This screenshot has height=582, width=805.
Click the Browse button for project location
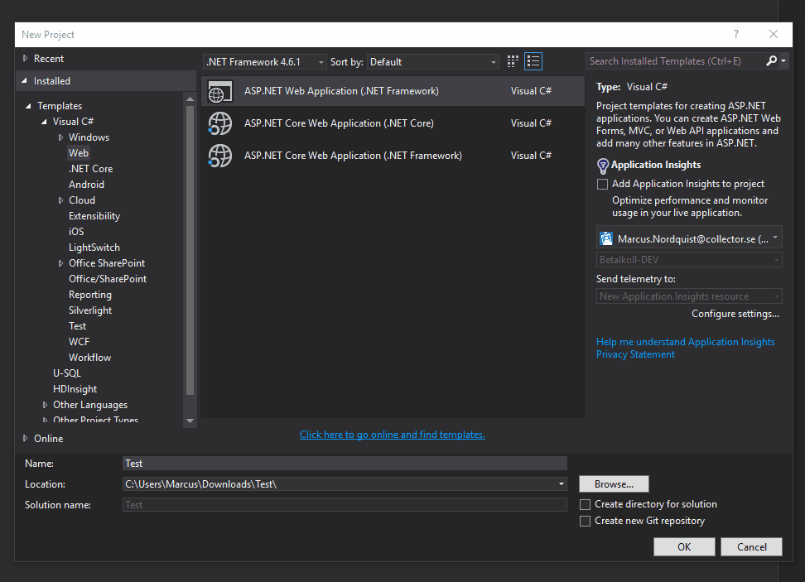613,483
